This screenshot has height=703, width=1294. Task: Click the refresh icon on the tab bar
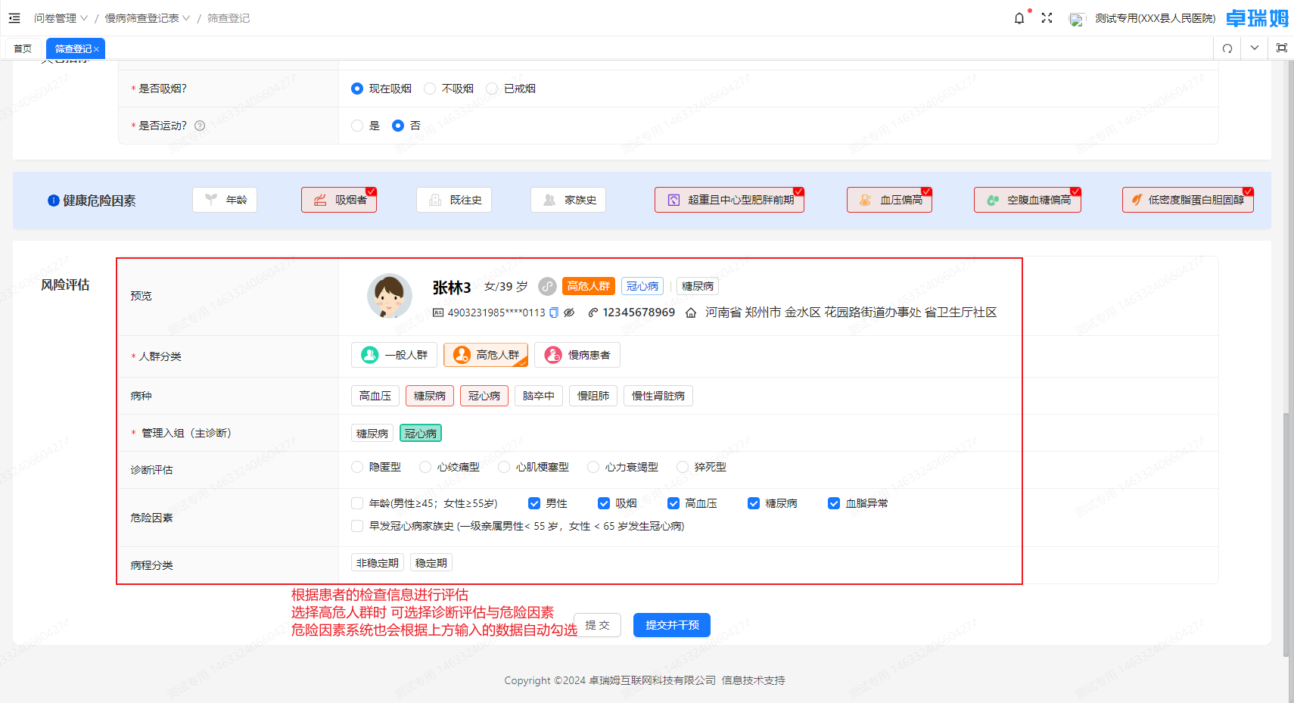pyautogui.click(x=1227, y=48)
